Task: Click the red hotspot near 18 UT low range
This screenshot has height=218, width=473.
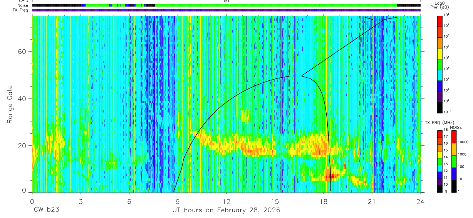Action: (332, 176)
